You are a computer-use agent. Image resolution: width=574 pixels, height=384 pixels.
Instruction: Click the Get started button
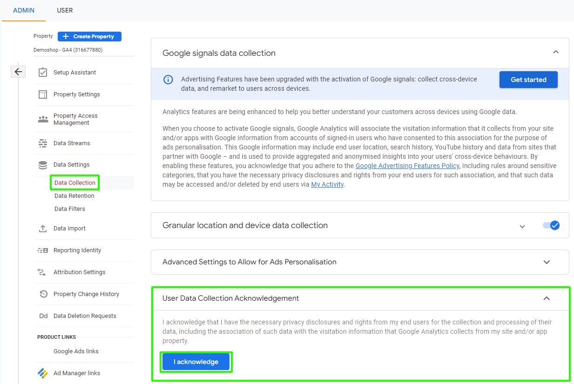(528, 80)
